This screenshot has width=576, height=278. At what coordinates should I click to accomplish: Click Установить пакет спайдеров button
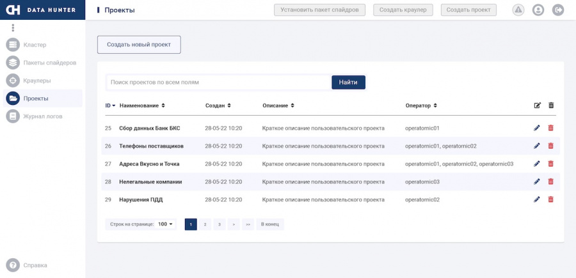pos(319,10)
